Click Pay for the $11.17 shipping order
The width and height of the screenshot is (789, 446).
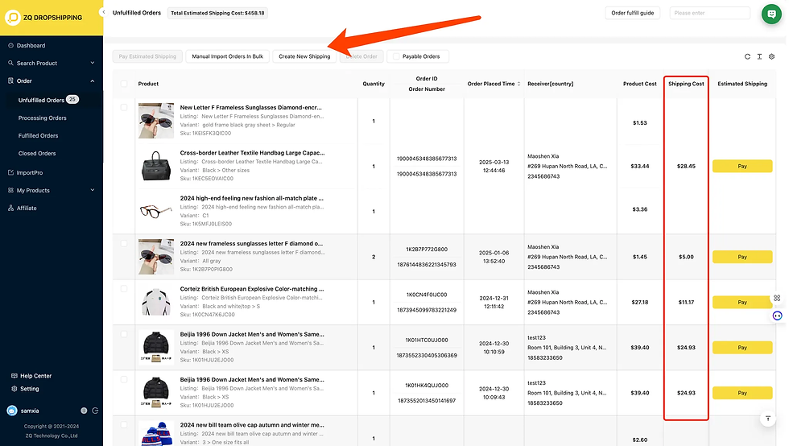tap(742, 302)
